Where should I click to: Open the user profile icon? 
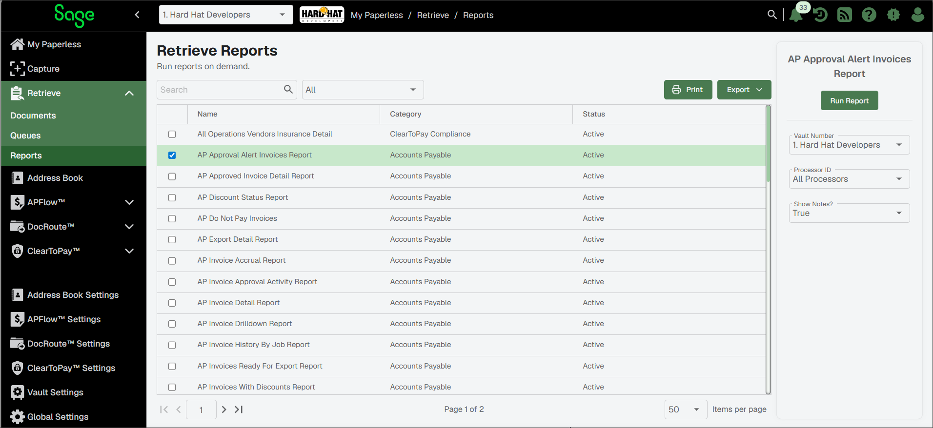point(918,15)
